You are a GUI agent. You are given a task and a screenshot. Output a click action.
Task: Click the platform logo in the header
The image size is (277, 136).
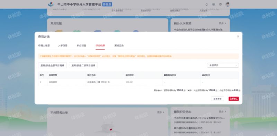(51, 5)
